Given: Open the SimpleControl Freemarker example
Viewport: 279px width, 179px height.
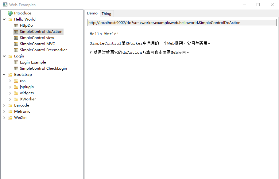Looking at the screenshot, I should pyautogui.click(x=43, y=50).
